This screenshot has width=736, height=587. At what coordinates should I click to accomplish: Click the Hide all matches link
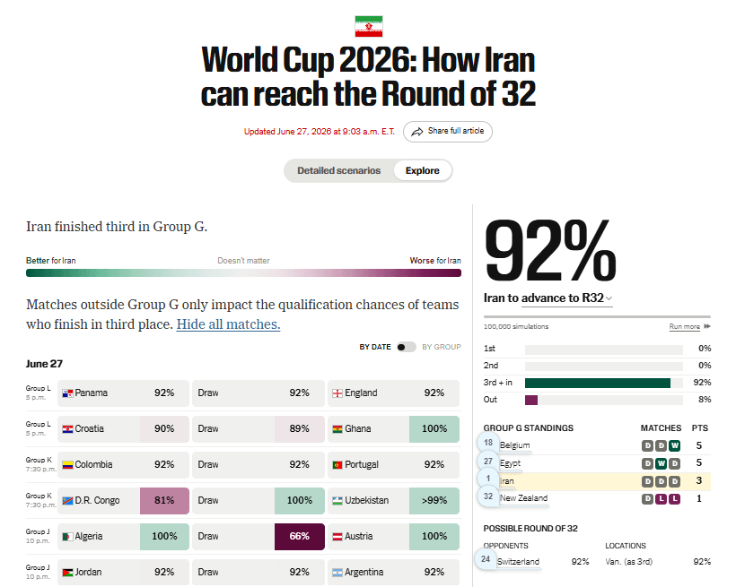[228, 324]
